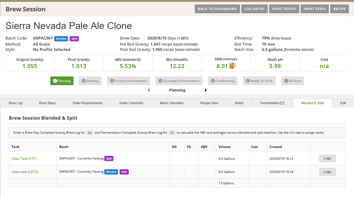This screenshot has height=198, width=354.
Task: Click the right arrow to next phase
Action: [x=206, y=90]
